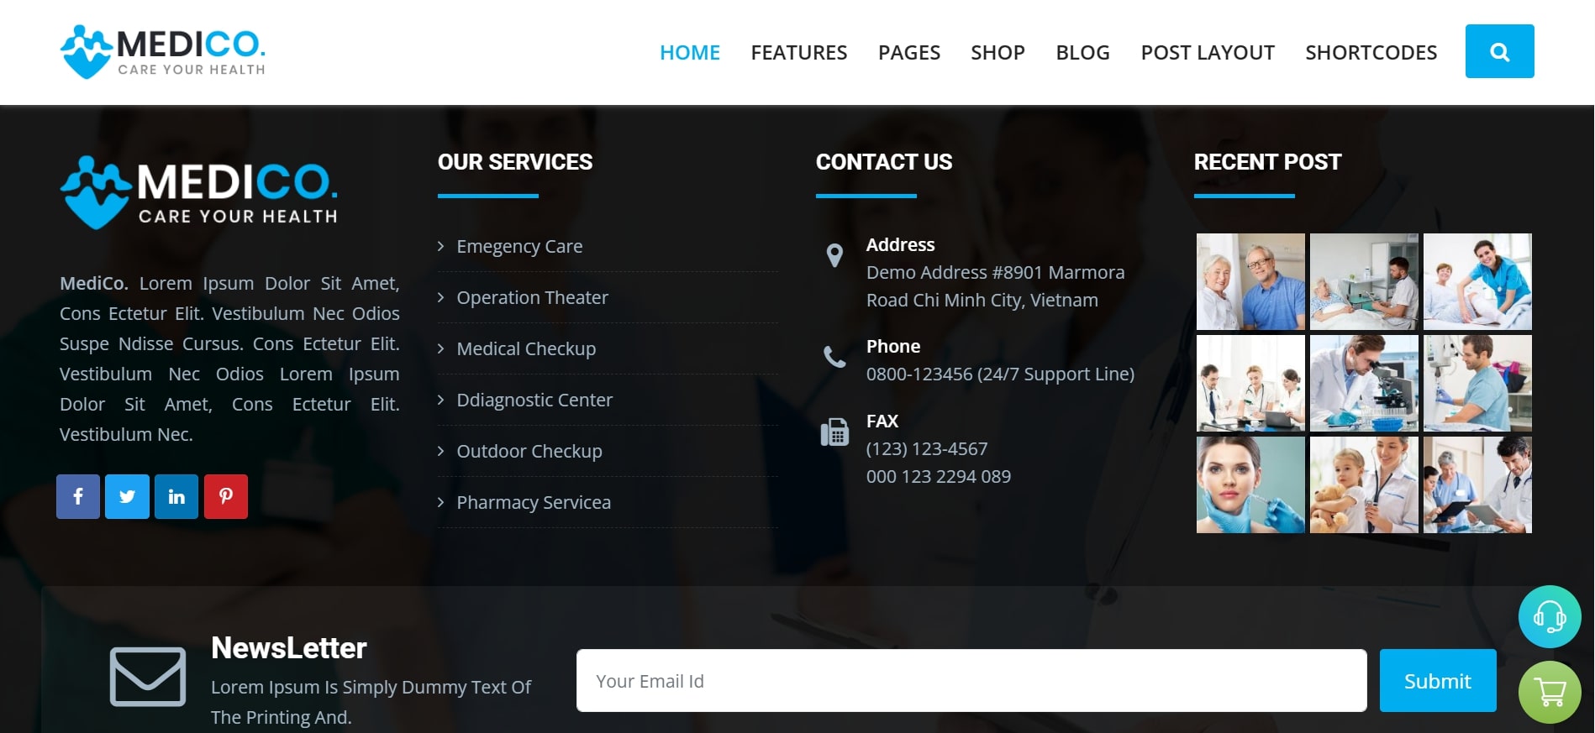The image size is (1595, 733).
Task: Focus the Your Email Id field
Action: [x=971, y=680]
